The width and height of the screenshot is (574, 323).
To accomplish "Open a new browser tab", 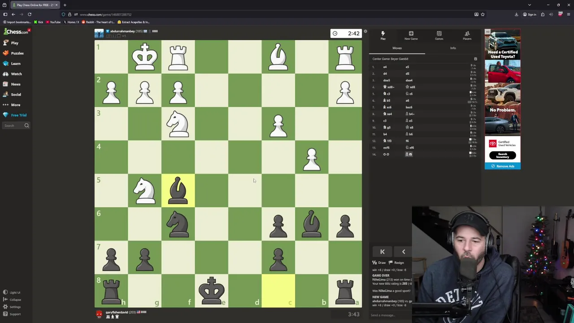I will point(65,5).
